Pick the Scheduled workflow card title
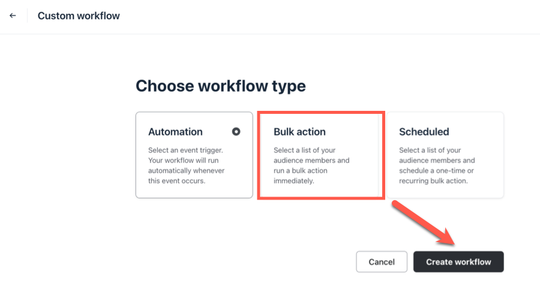This screenshot has height=302, width=540. (424, 132)
